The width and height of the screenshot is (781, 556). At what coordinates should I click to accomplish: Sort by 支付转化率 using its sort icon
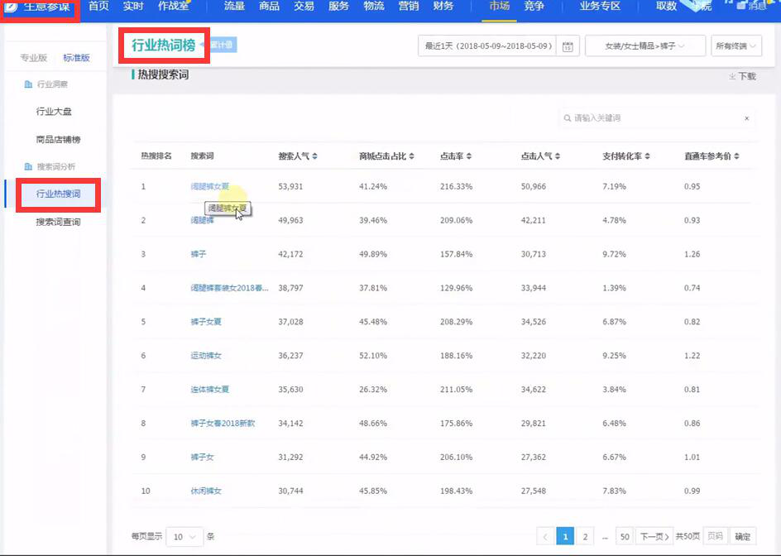coord(649,156)
